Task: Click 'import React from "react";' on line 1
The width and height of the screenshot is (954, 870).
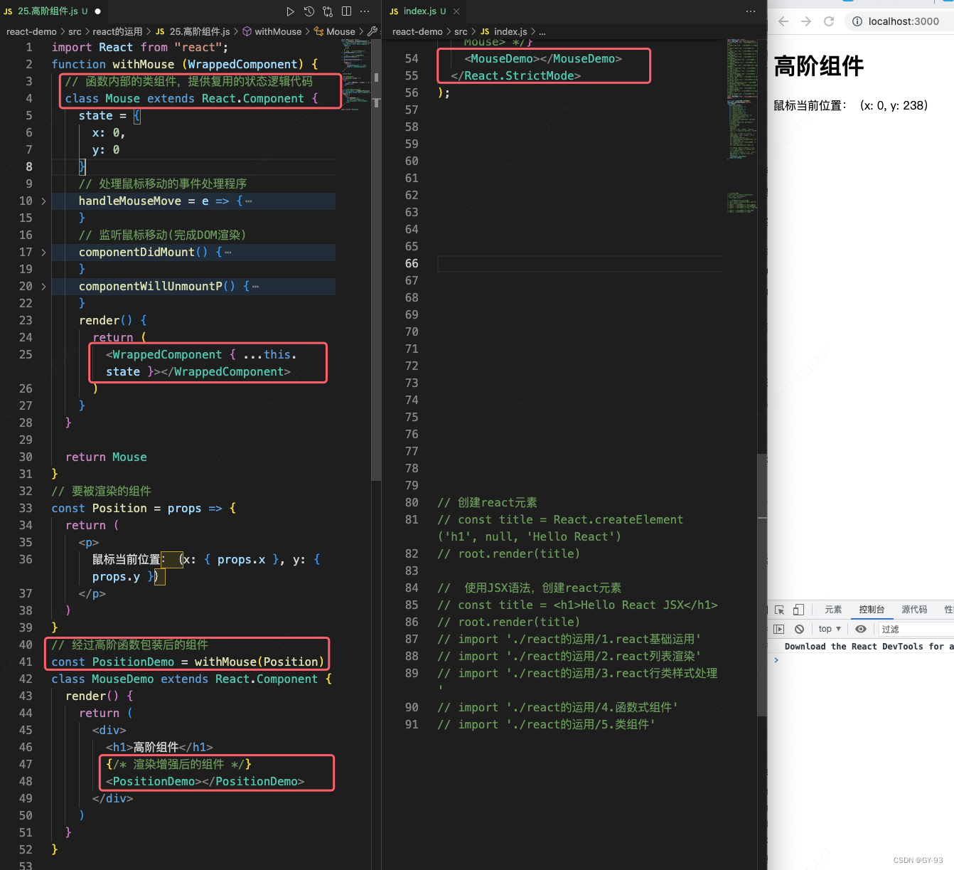Action: [x=140, y=48]
